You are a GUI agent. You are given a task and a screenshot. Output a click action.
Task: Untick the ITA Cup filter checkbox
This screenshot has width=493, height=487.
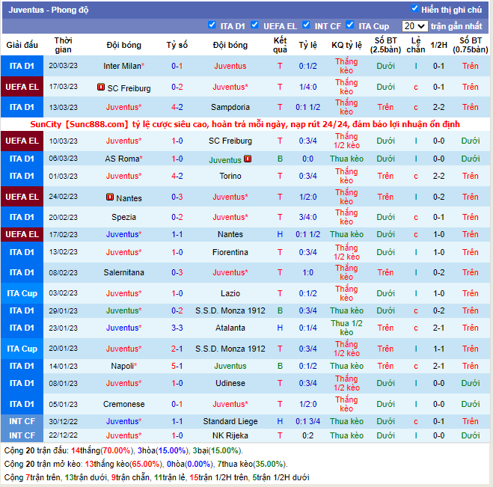(x=350, y=25)
